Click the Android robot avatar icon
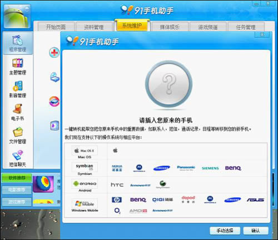This screenshot has height=240, width=278. click(17, 16)
